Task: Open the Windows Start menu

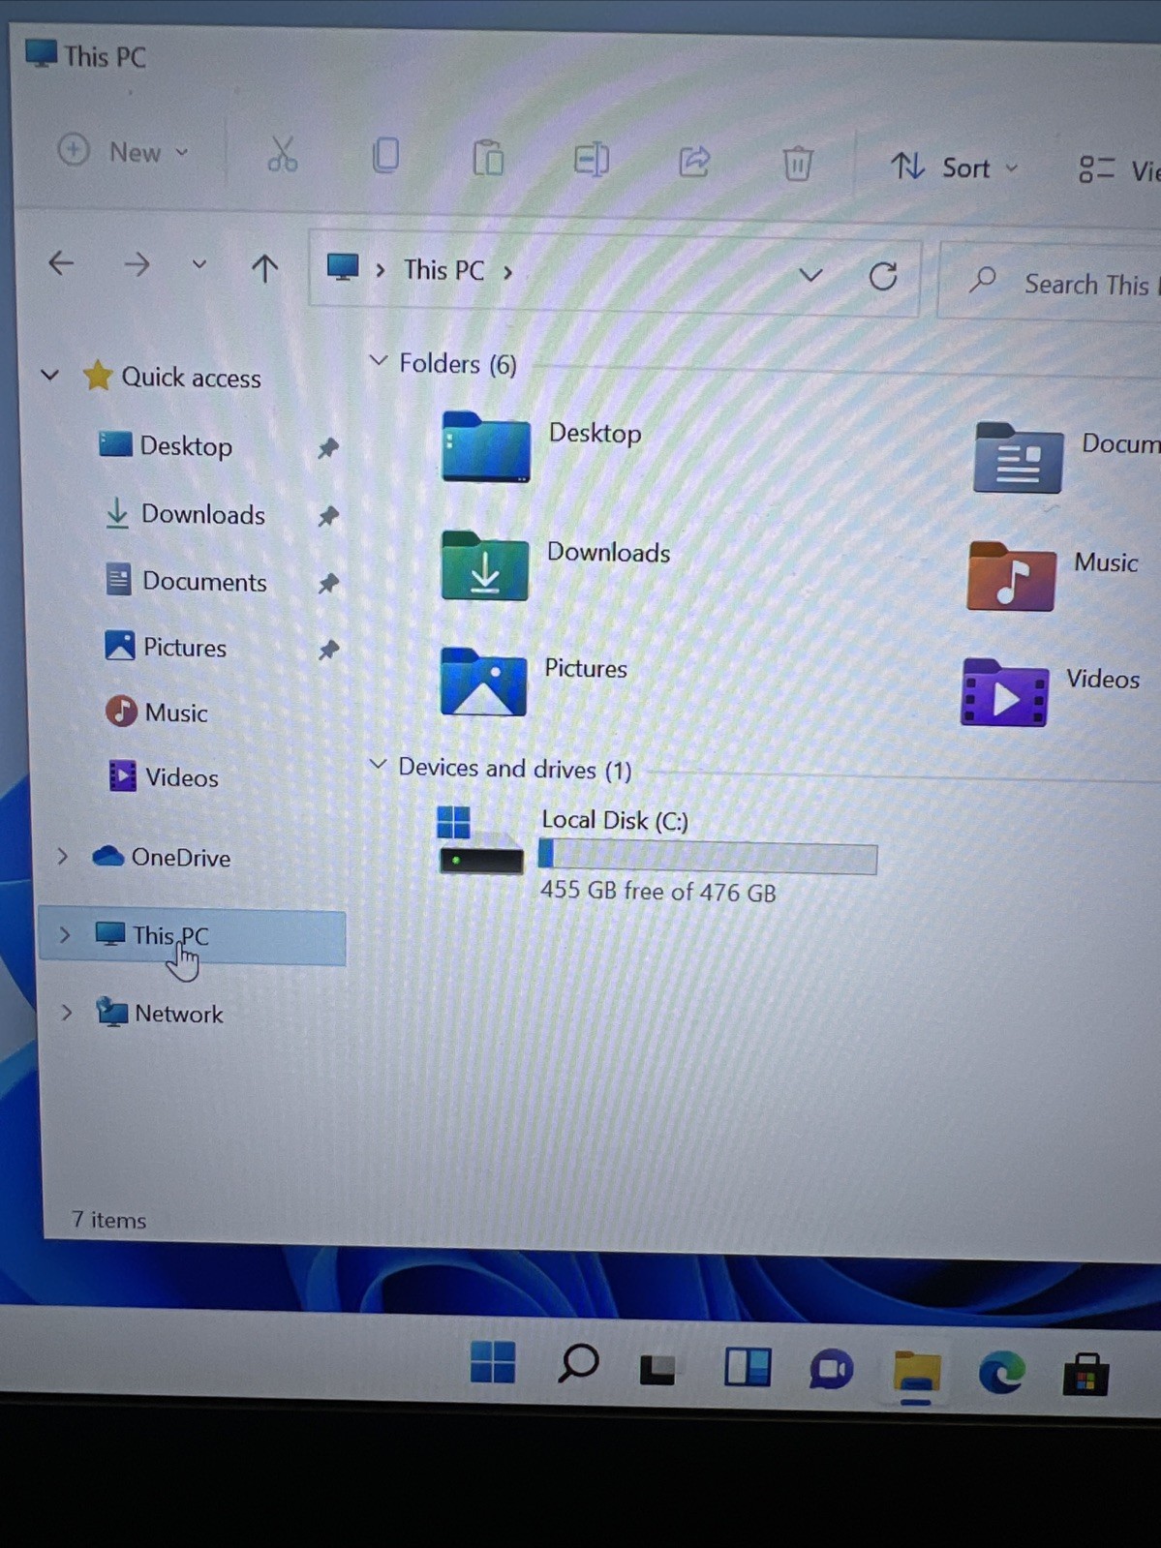Action: [493, 1362]
